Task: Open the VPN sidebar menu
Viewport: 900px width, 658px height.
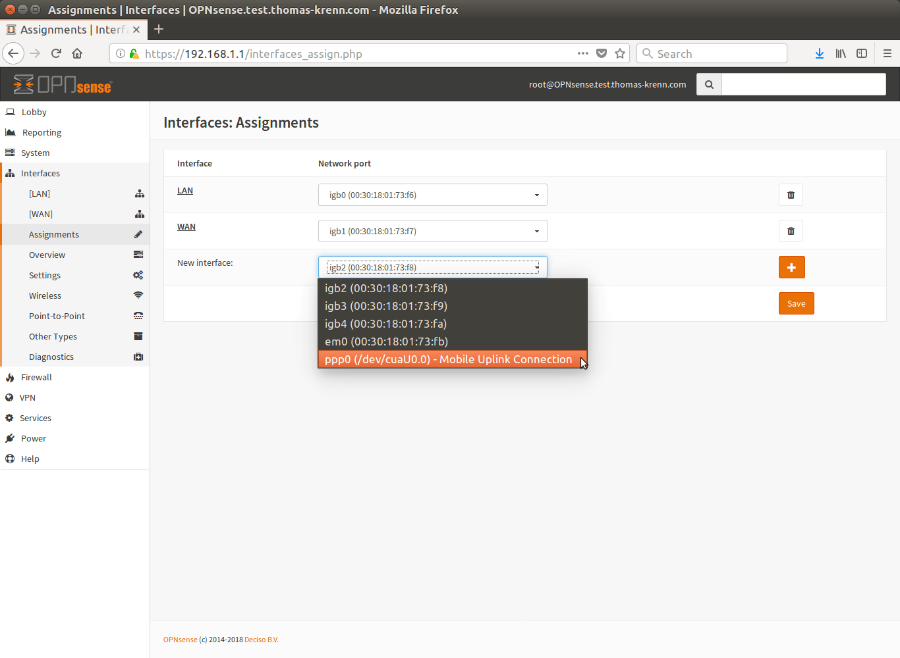Action: (28, 397)
